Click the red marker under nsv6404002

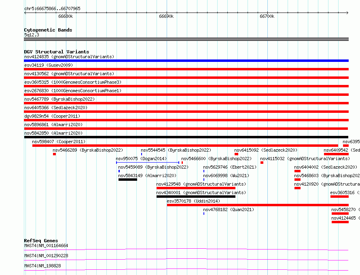298,171
